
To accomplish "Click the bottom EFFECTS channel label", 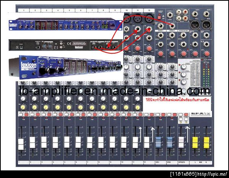I will click(183, 162).
